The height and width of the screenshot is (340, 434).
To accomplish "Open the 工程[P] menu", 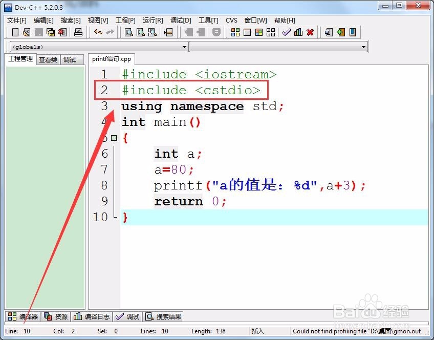I will tap(125, 20).
